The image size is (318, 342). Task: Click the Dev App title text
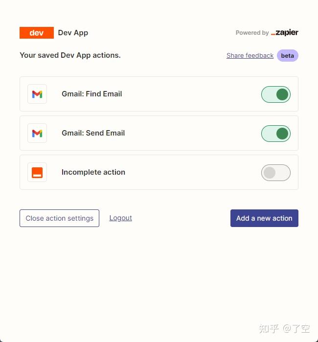[73, 33]
